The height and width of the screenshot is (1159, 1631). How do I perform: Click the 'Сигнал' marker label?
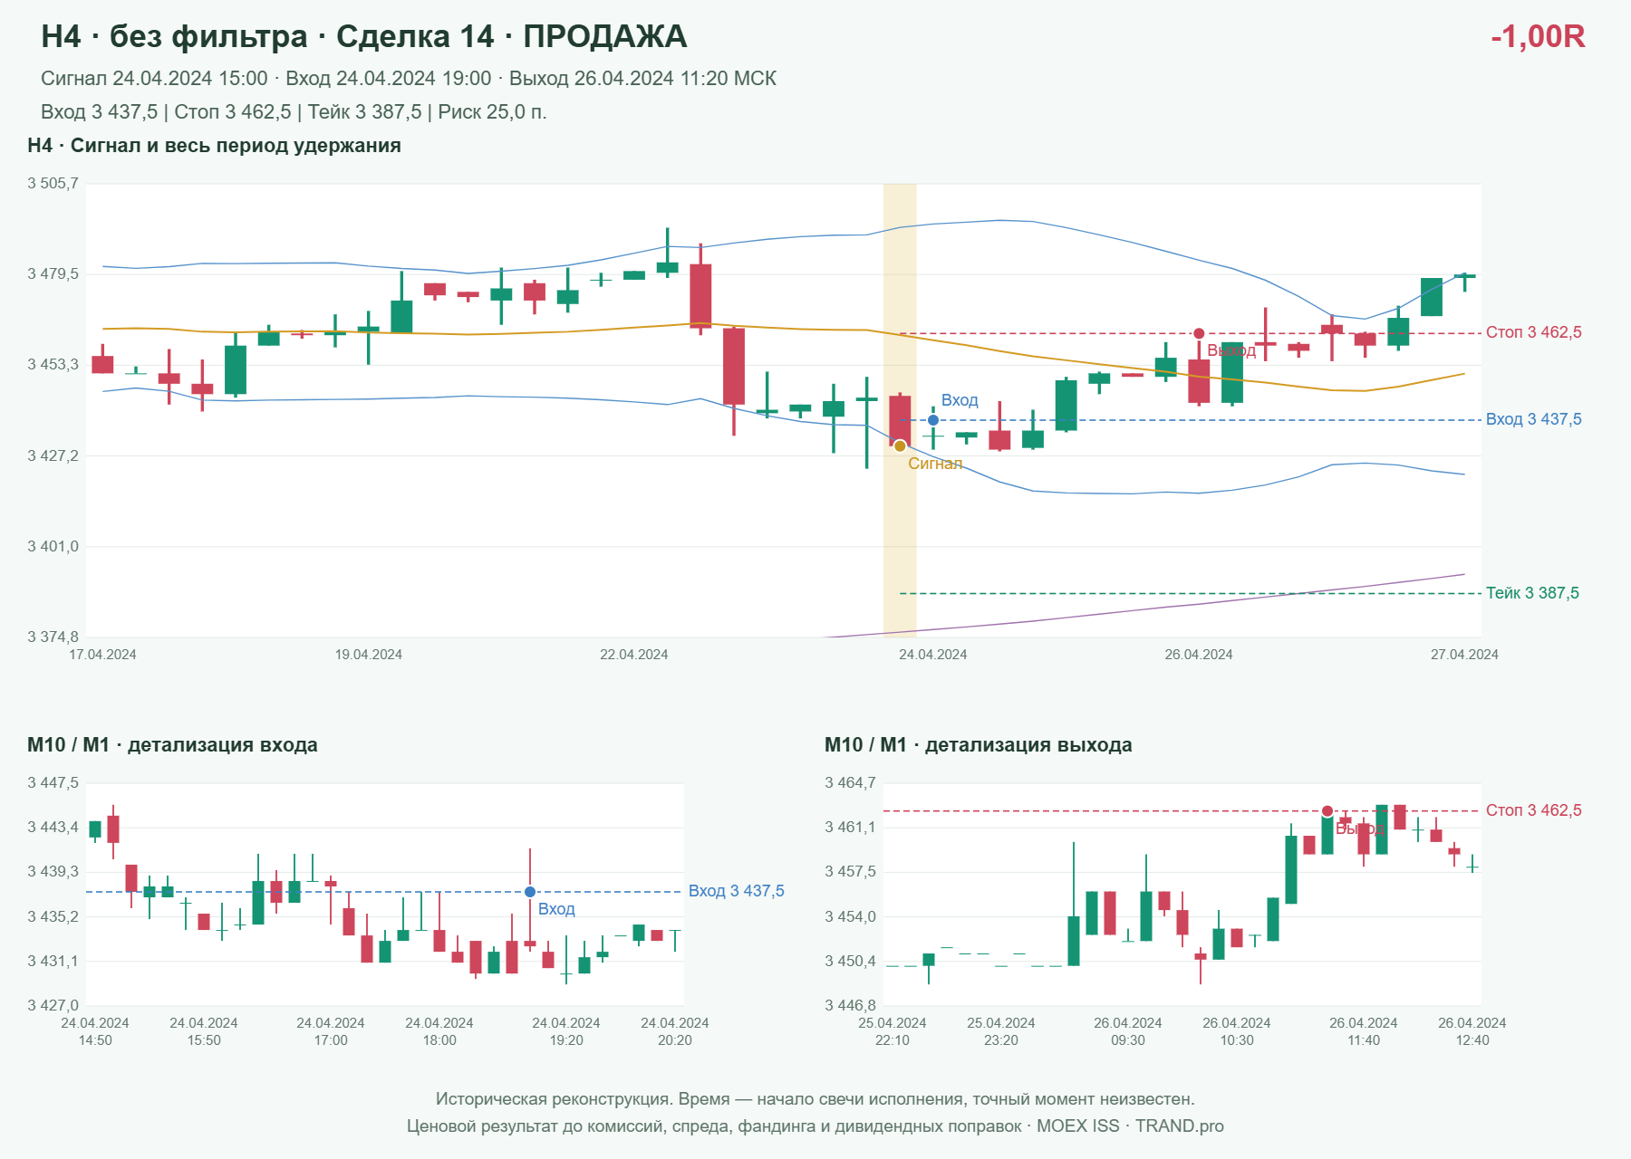[935, 464]
